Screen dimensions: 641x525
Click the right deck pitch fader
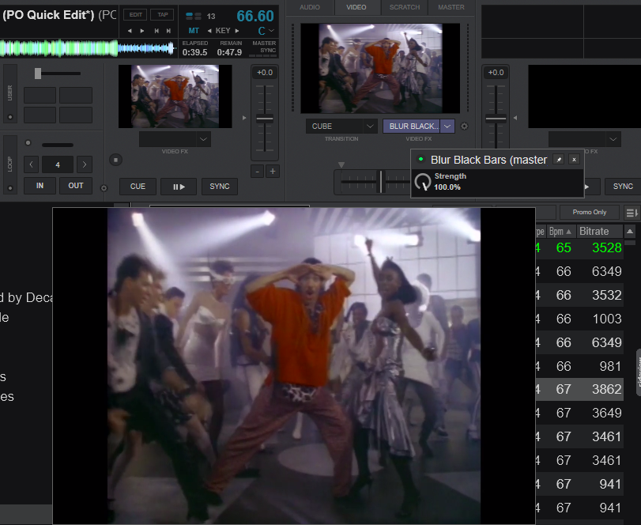[496, 119]
